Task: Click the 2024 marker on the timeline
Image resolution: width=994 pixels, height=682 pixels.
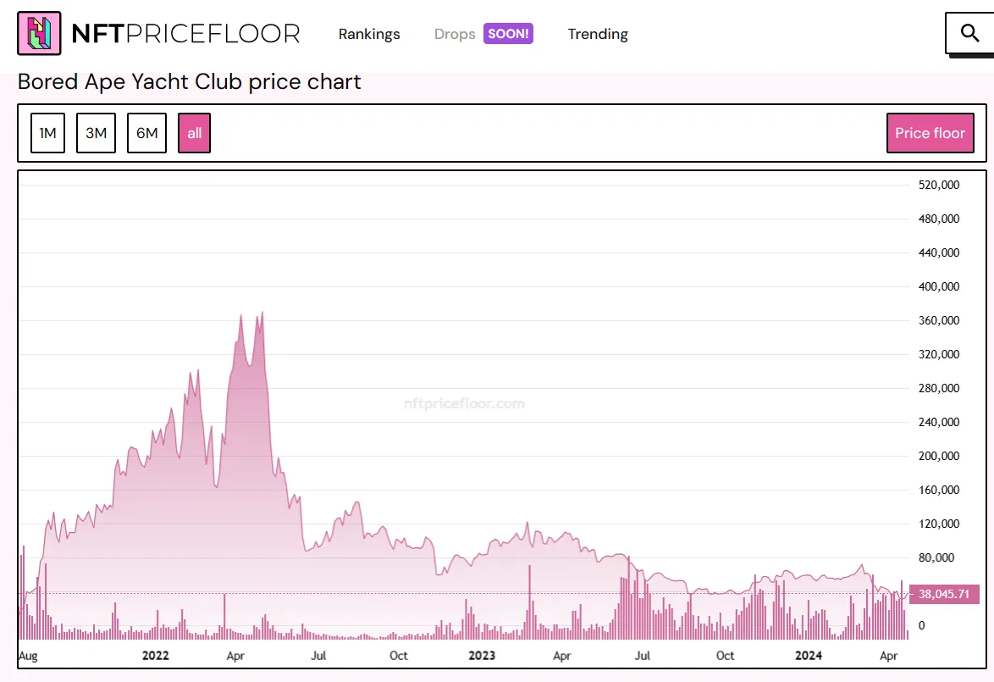Action: (809, 655)
